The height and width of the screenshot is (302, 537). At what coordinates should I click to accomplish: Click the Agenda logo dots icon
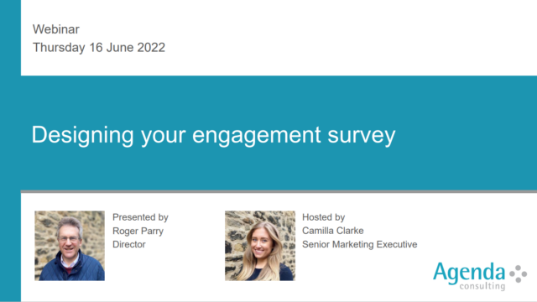pos(519,274)
